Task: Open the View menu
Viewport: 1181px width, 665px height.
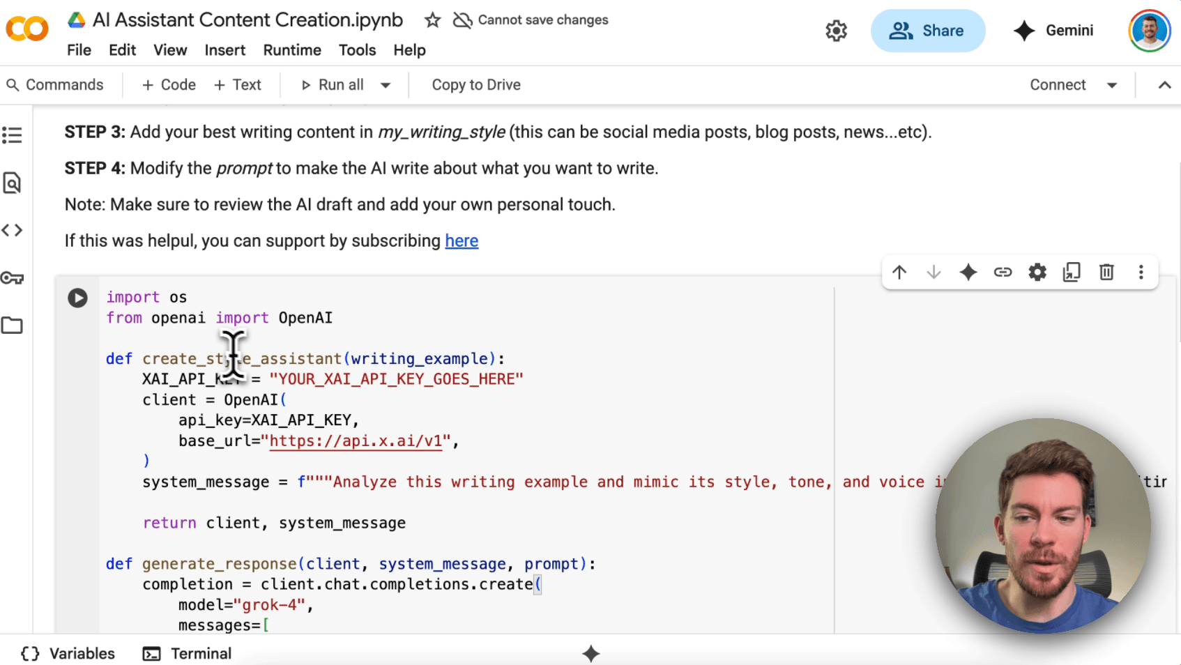Action: click(x=170, y=50)
